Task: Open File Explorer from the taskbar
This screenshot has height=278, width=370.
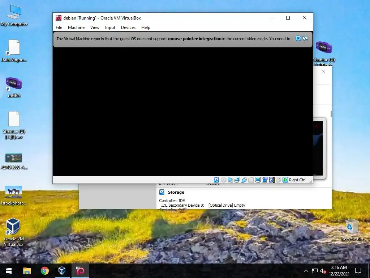Action: [x=27, y=271]
